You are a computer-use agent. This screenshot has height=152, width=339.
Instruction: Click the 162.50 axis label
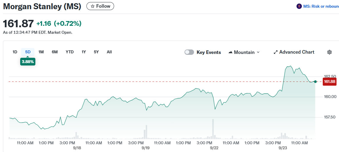(x=330, y=76)
